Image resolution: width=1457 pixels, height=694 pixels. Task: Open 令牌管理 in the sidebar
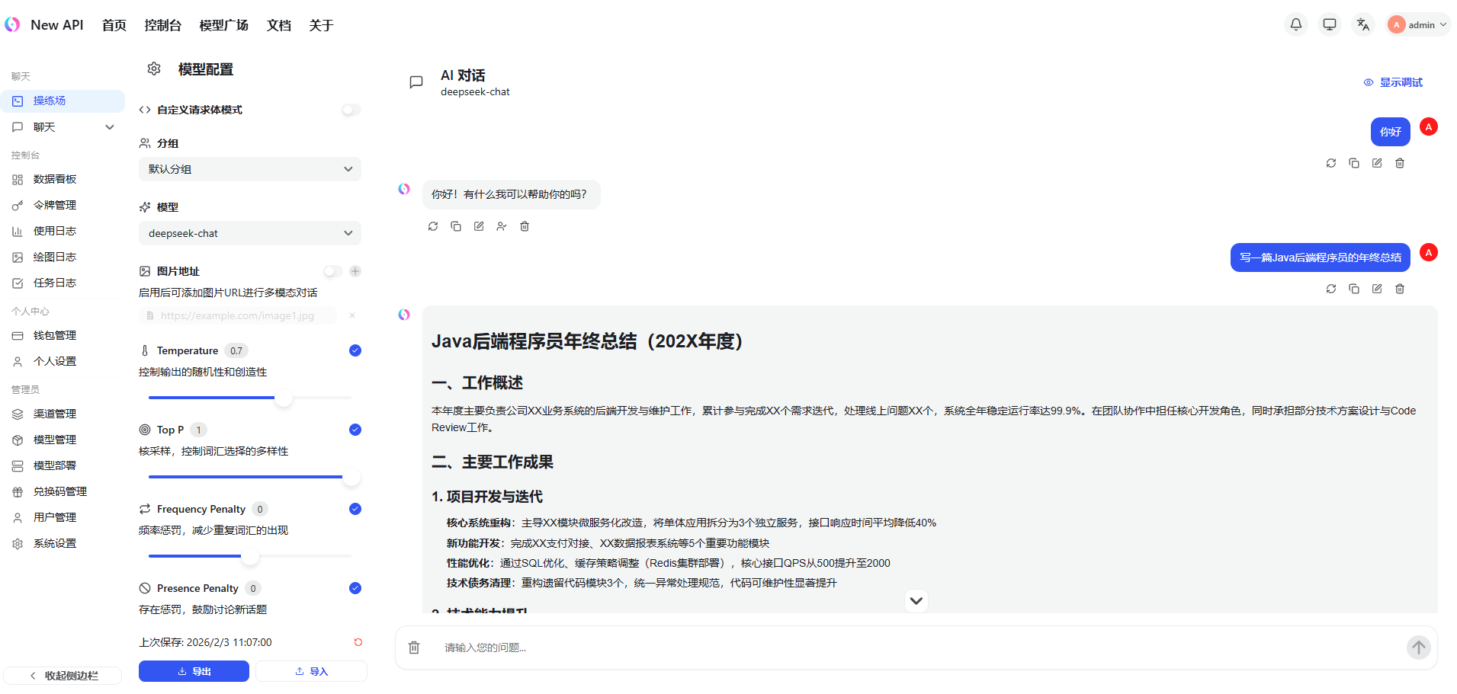click(x=55, y=205)
